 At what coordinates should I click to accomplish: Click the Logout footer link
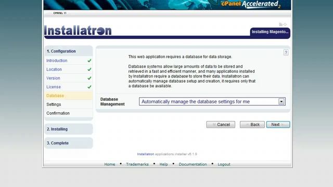224,164
